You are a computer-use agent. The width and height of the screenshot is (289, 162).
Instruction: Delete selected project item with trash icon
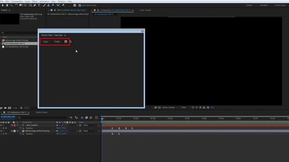point(21,108)
